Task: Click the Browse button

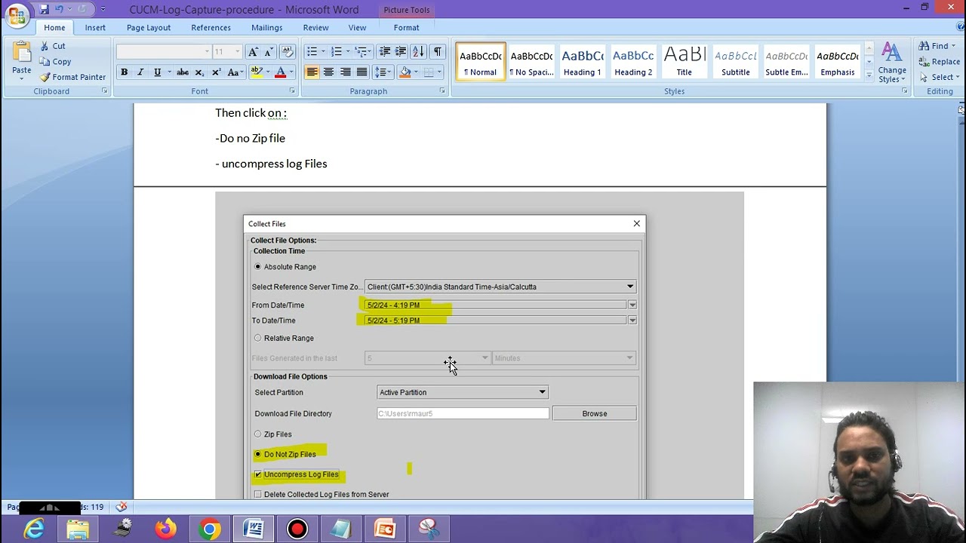Action: tap(595, 413)
